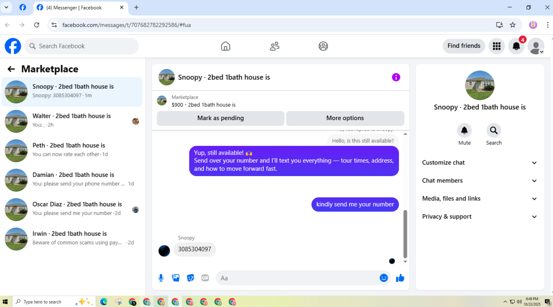Attach a photo with the image icon
This screenshot has height=307, width=553.
tap(175, 278)
